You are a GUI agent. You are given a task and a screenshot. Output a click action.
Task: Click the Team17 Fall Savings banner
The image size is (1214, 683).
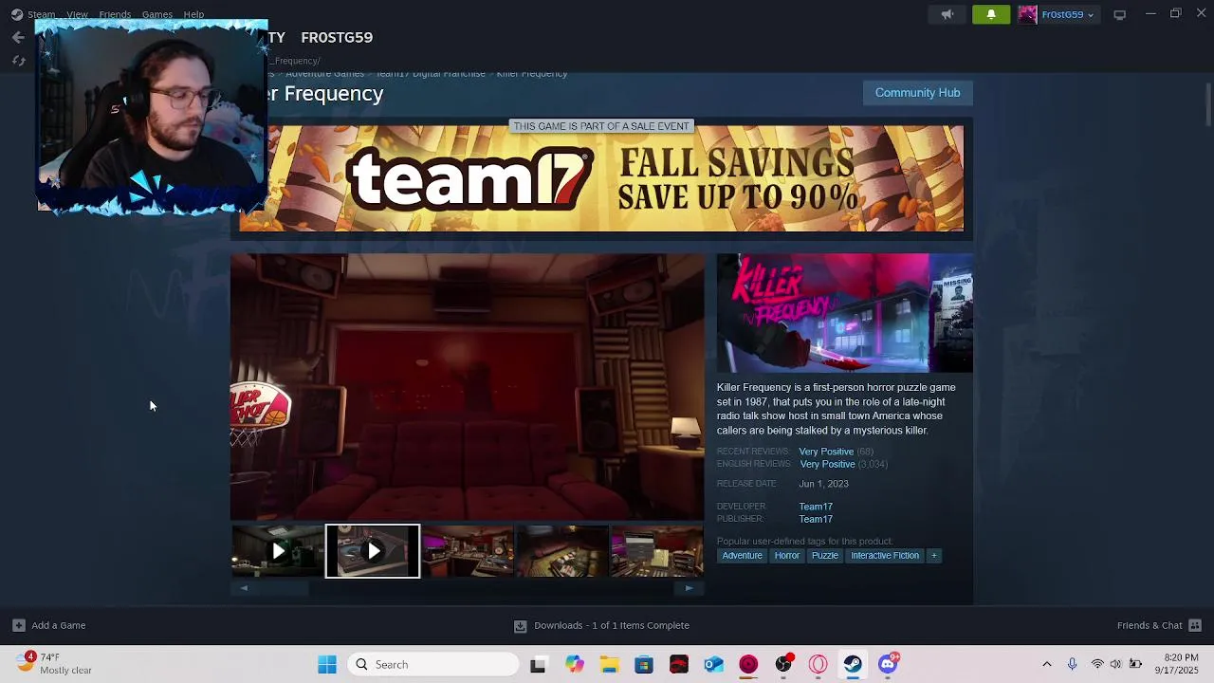(601, 178)
